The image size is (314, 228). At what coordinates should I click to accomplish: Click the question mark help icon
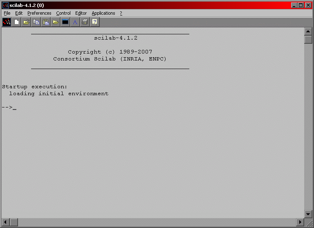point(95,22)
